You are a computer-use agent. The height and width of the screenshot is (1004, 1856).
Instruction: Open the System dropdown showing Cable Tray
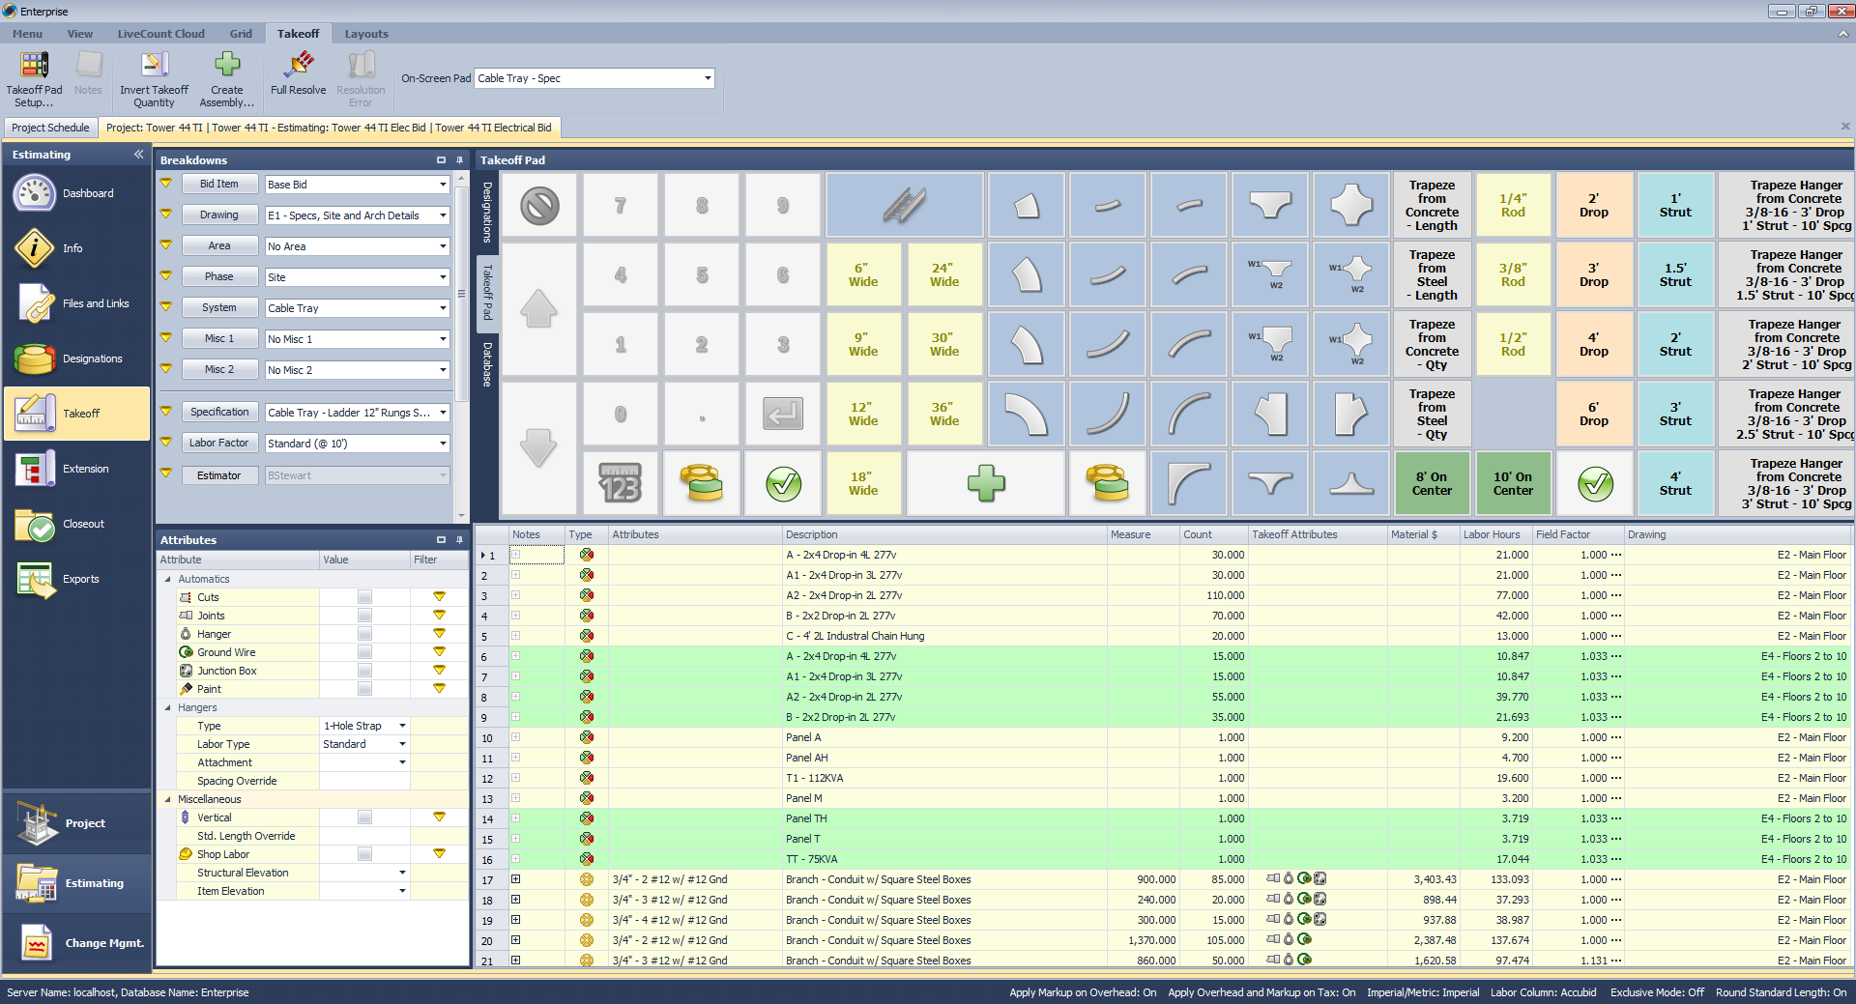442,307
